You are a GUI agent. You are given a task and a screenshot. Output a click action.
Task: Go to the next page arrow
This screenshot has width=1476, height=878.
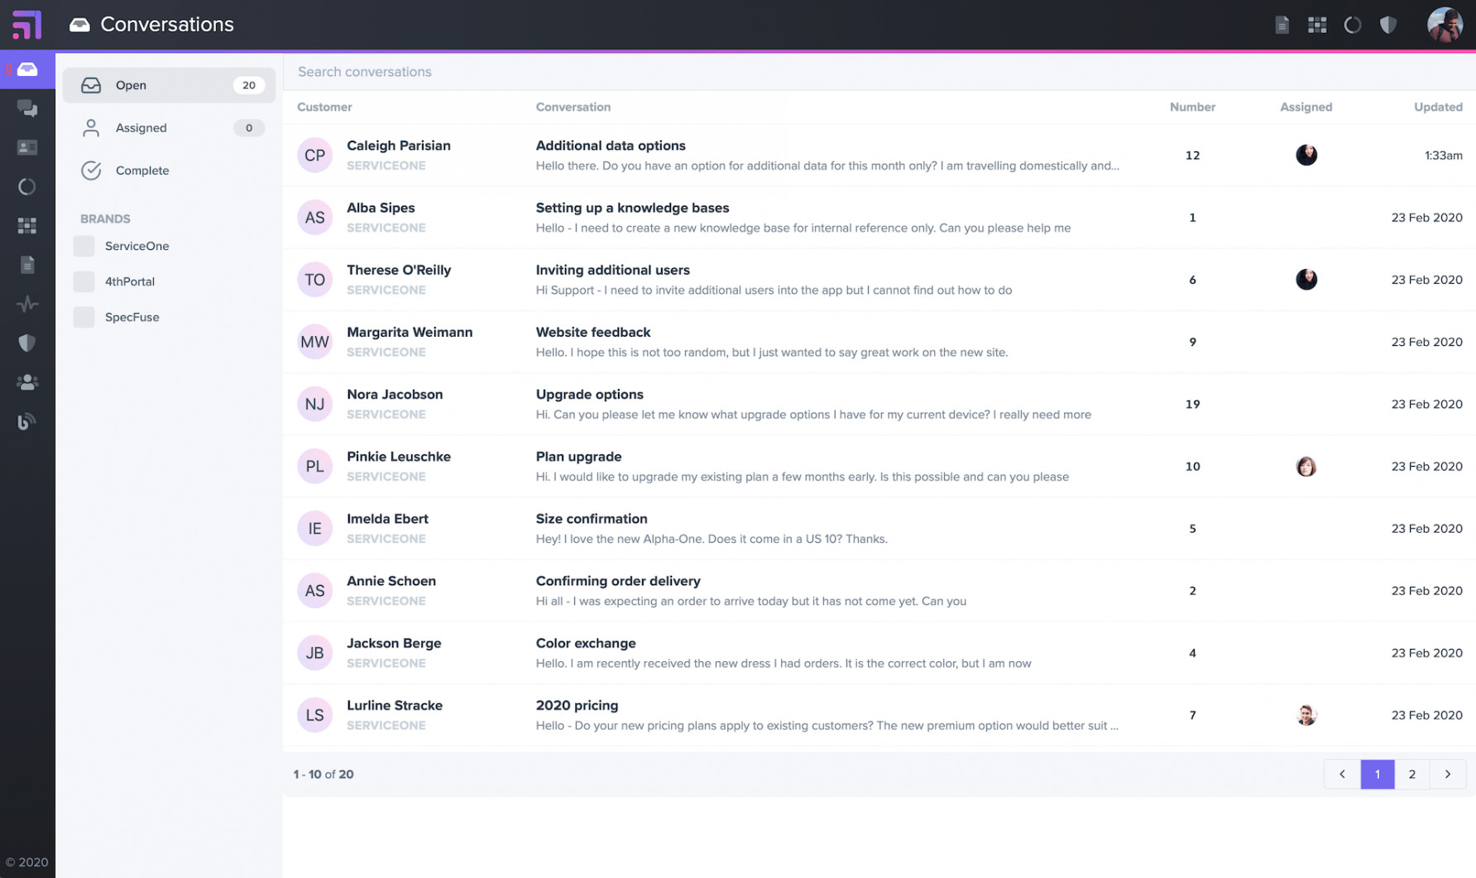coord(1448,775)
